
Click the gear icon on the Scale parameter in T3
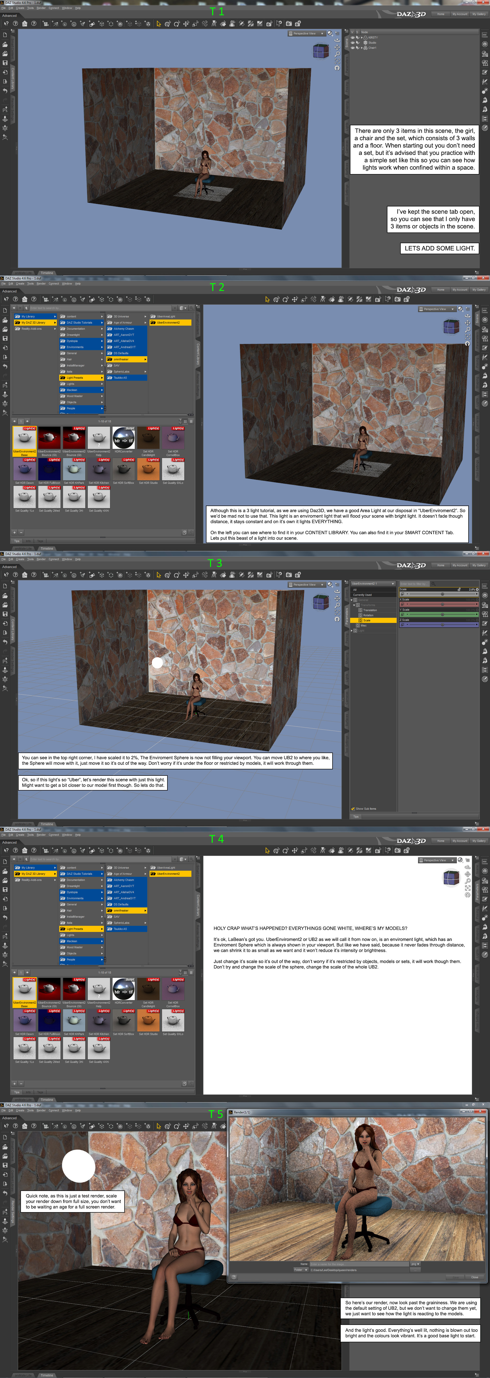coord(477,589)
